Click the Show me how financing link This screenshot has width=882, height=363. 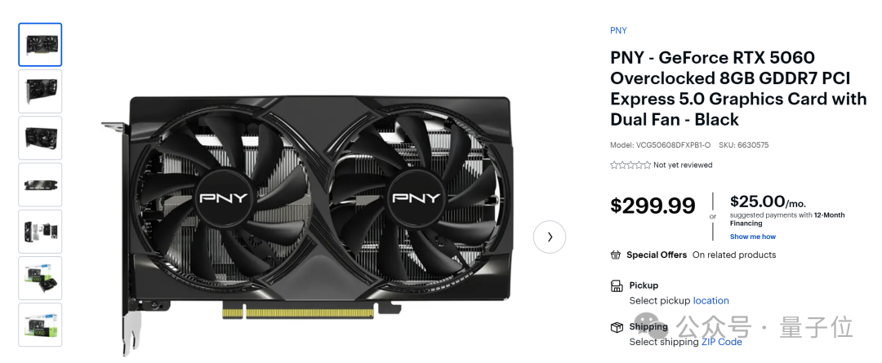(x=753, y=237)
